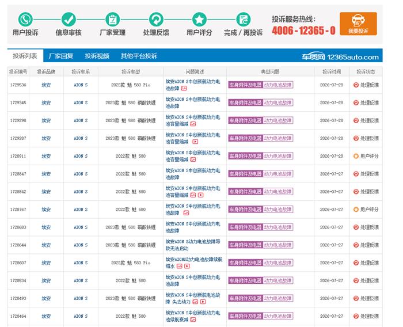Click 车质网 12365auto.com logo

pyautogui.click(x=340, y=57)
